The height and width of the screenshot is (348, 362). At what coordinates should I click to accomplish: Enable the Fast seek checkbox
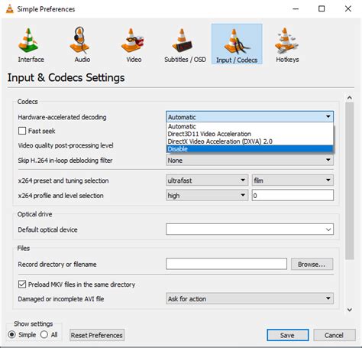pyautogui.click(x=22, y=131)
